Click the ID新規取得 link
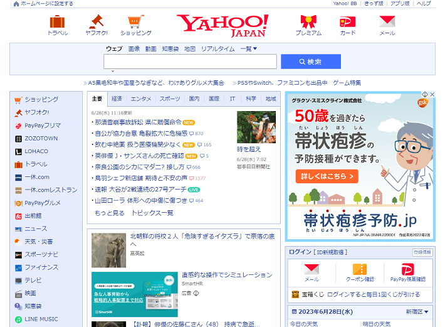The width and height of the screenshot is (445, 327). (330, 252)
